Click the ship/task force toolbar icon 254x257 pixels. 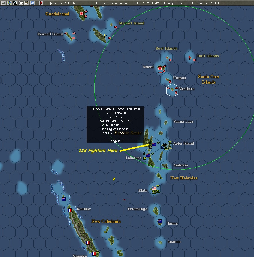coord(3,3)
